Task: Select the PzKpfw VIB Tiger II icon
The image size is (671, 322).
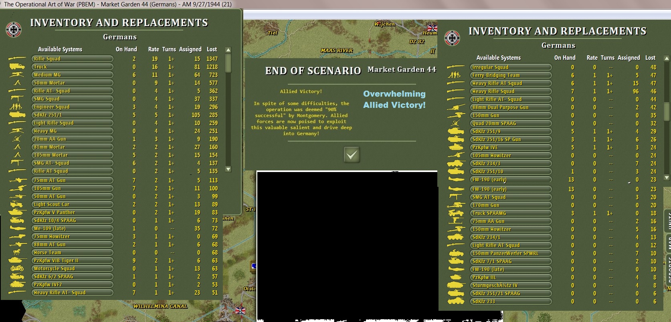Action: [17, 261]
